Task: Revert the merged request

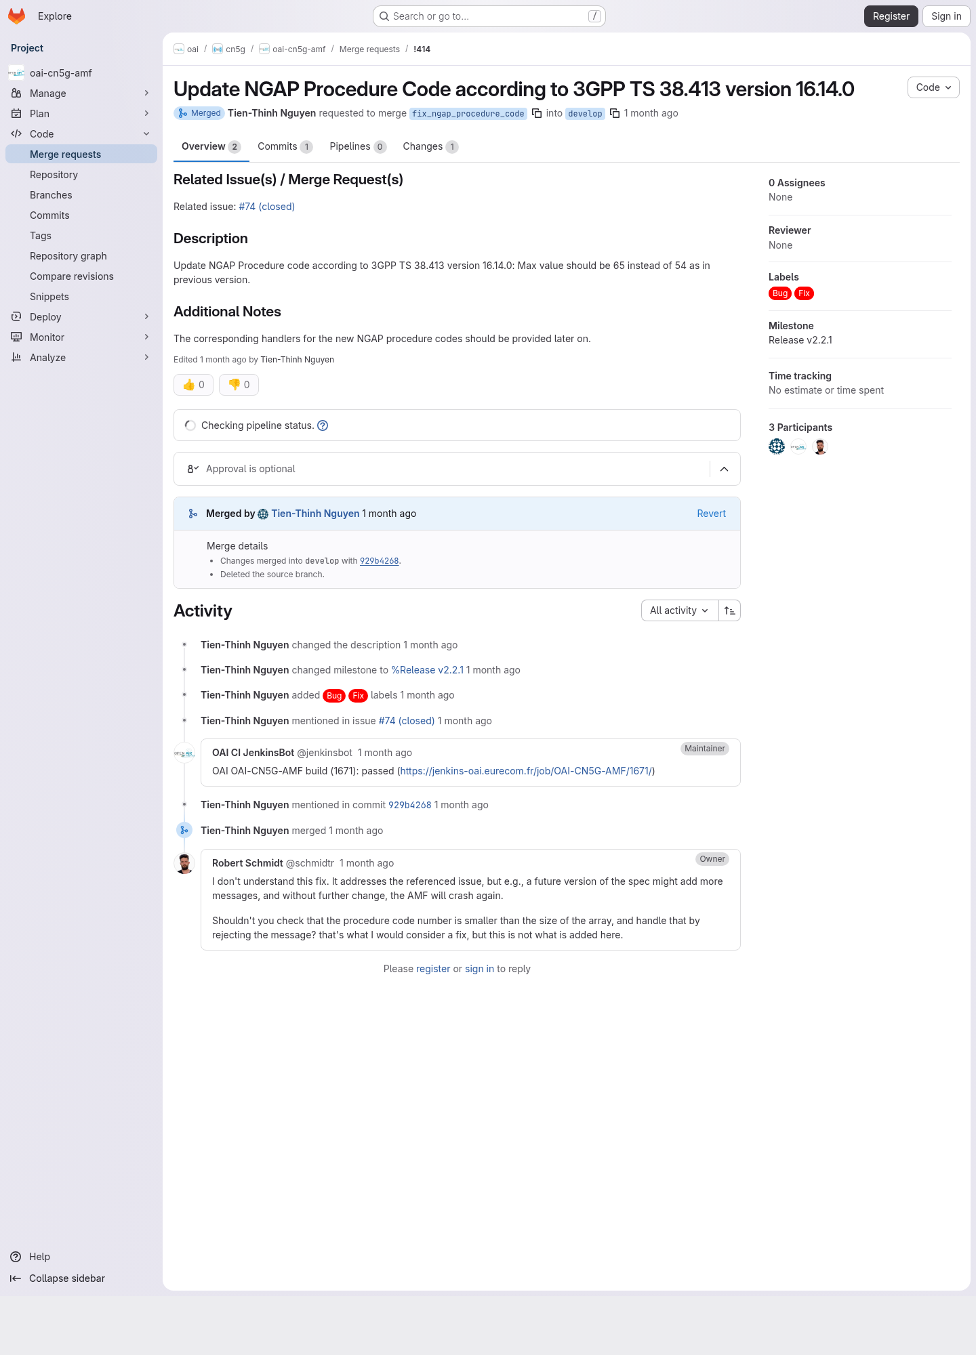Action: click(x=711, y=514)
